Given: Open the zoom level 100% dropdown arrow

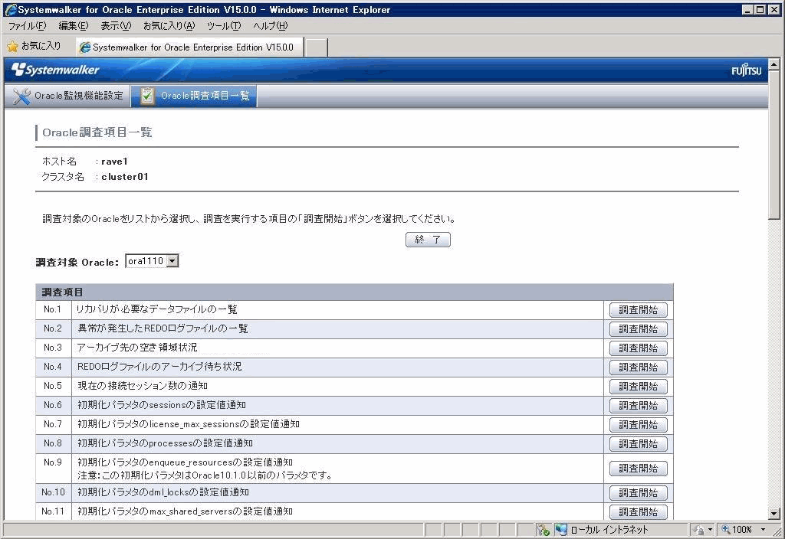Looking at the screenshot, I should point(763,530).
